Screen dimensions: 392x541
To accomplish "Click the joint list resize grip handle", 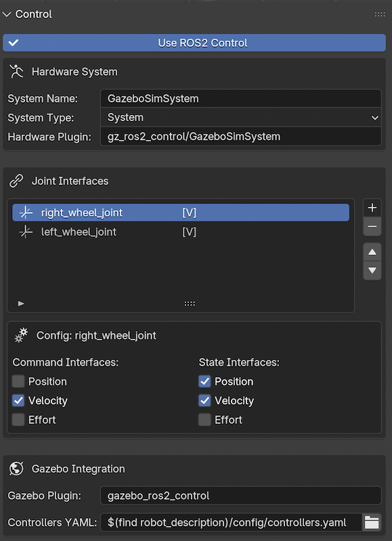I will 190,304.
